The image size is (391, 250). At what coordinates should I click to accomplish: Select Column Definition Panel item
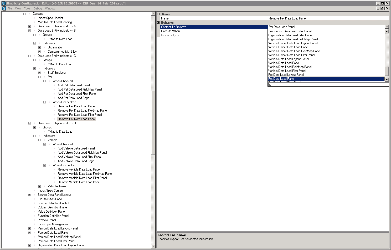tap(53, 207)
